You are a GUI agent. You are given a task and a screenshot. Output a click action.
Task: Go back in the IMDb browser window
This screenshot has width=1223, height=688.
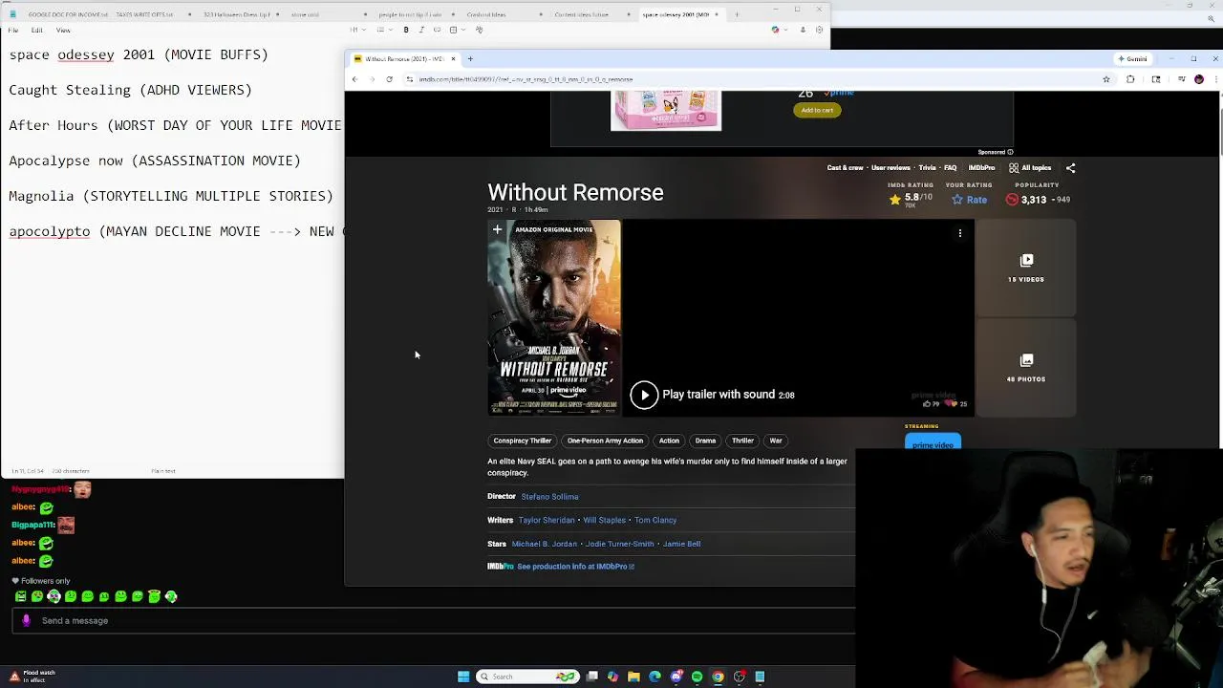(354, 79)
